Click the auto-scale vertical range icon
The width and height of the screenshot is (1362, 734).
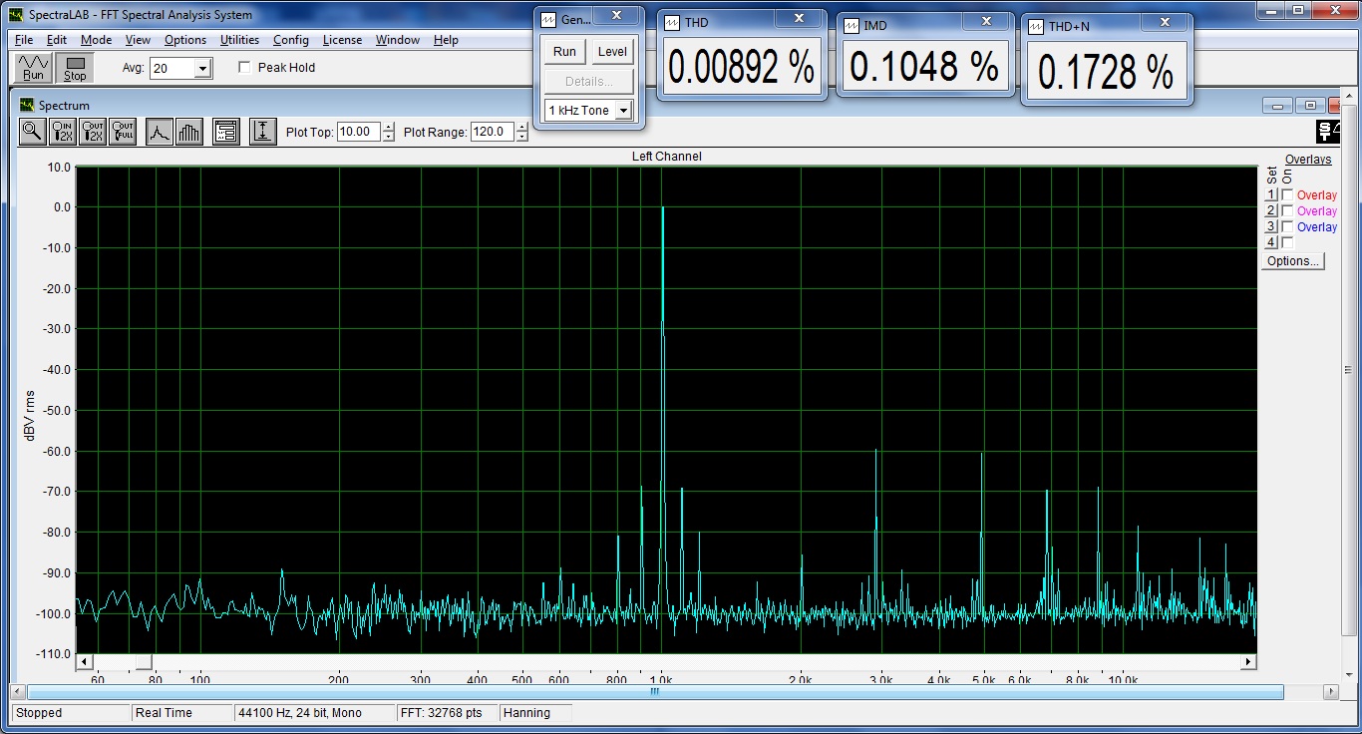[x=262, y=132]
